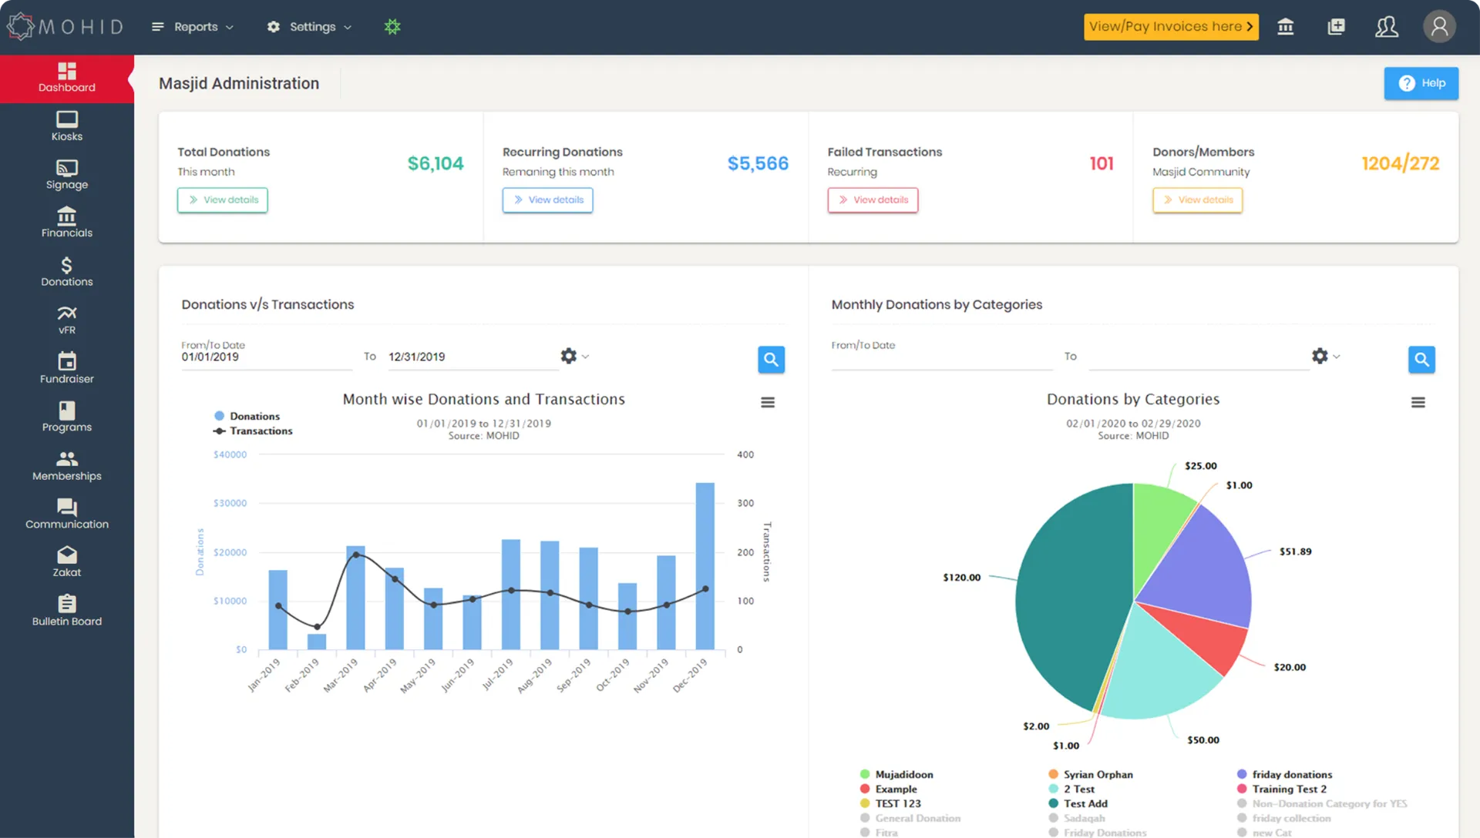Image resolution: width=1480 pixels, height=838 pixels.
Task: Open the user profile avatar
Action: [x=1439, y=27]
